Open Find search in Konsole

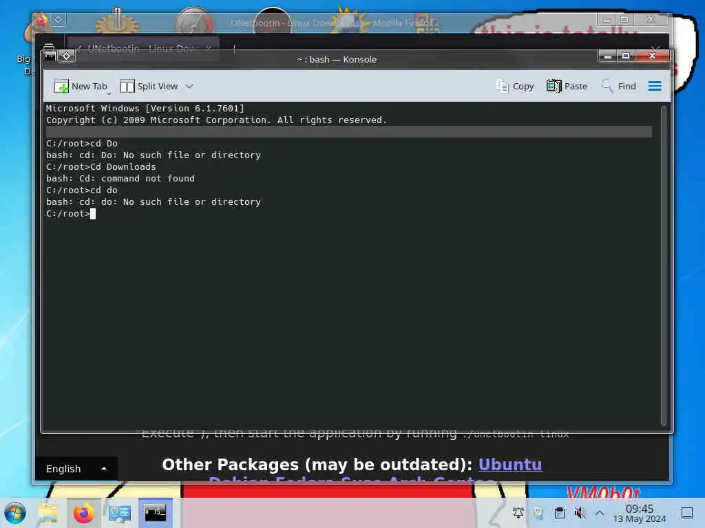click(619, 86)
